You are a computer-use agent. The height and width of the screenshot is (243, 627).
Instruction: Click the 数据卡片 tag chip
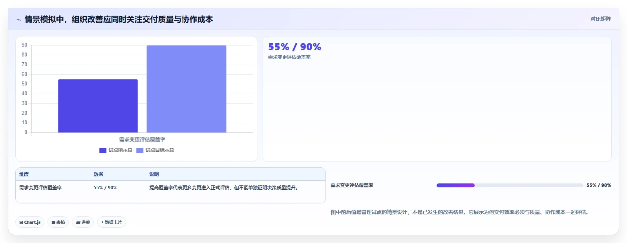tap(112, 222)
